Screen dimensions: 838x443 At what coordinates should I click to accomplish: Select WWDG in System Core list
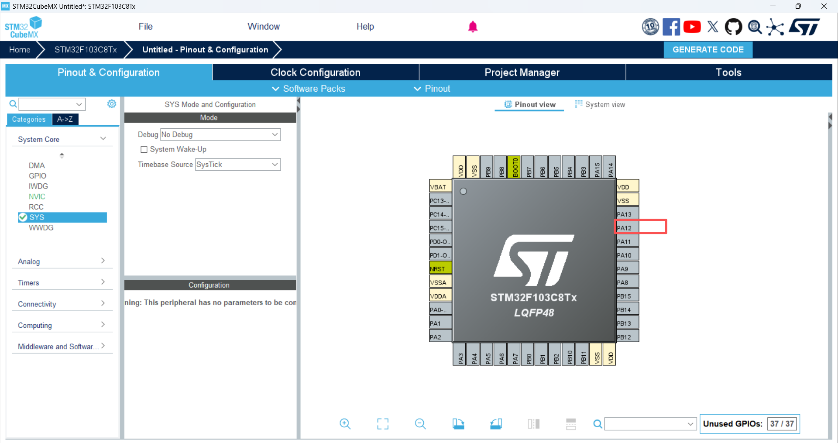[41, 228]
